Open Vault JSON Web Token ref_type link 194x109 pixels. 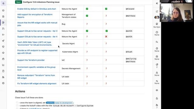pyautogui.click(x=35, y=44)
